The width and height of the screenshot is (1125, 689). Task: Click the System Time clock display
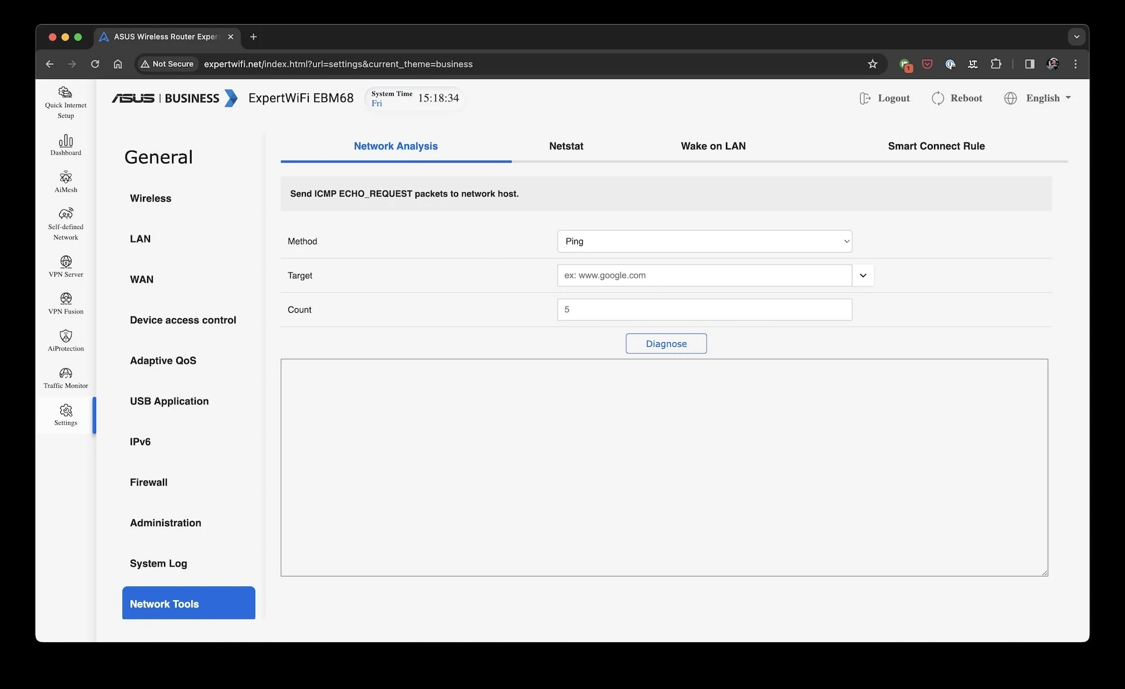414,98
